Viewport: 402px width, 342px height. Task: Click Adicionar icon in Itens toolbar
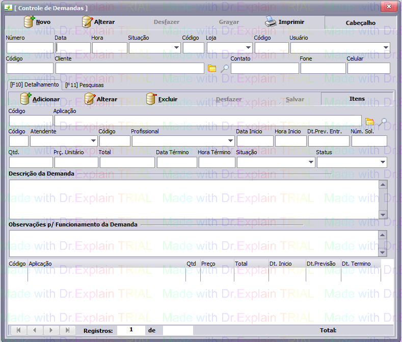coord(25,99)
